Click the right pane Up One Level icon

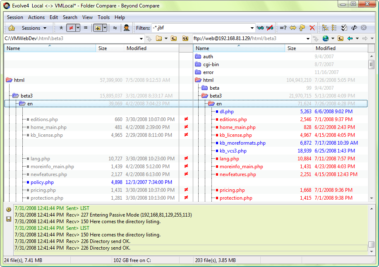(341, 38)
